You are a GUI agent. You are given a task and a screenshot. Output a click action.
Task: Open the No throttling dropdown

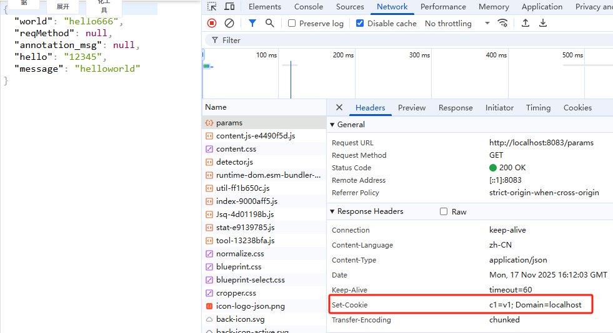tap(457, 24)
